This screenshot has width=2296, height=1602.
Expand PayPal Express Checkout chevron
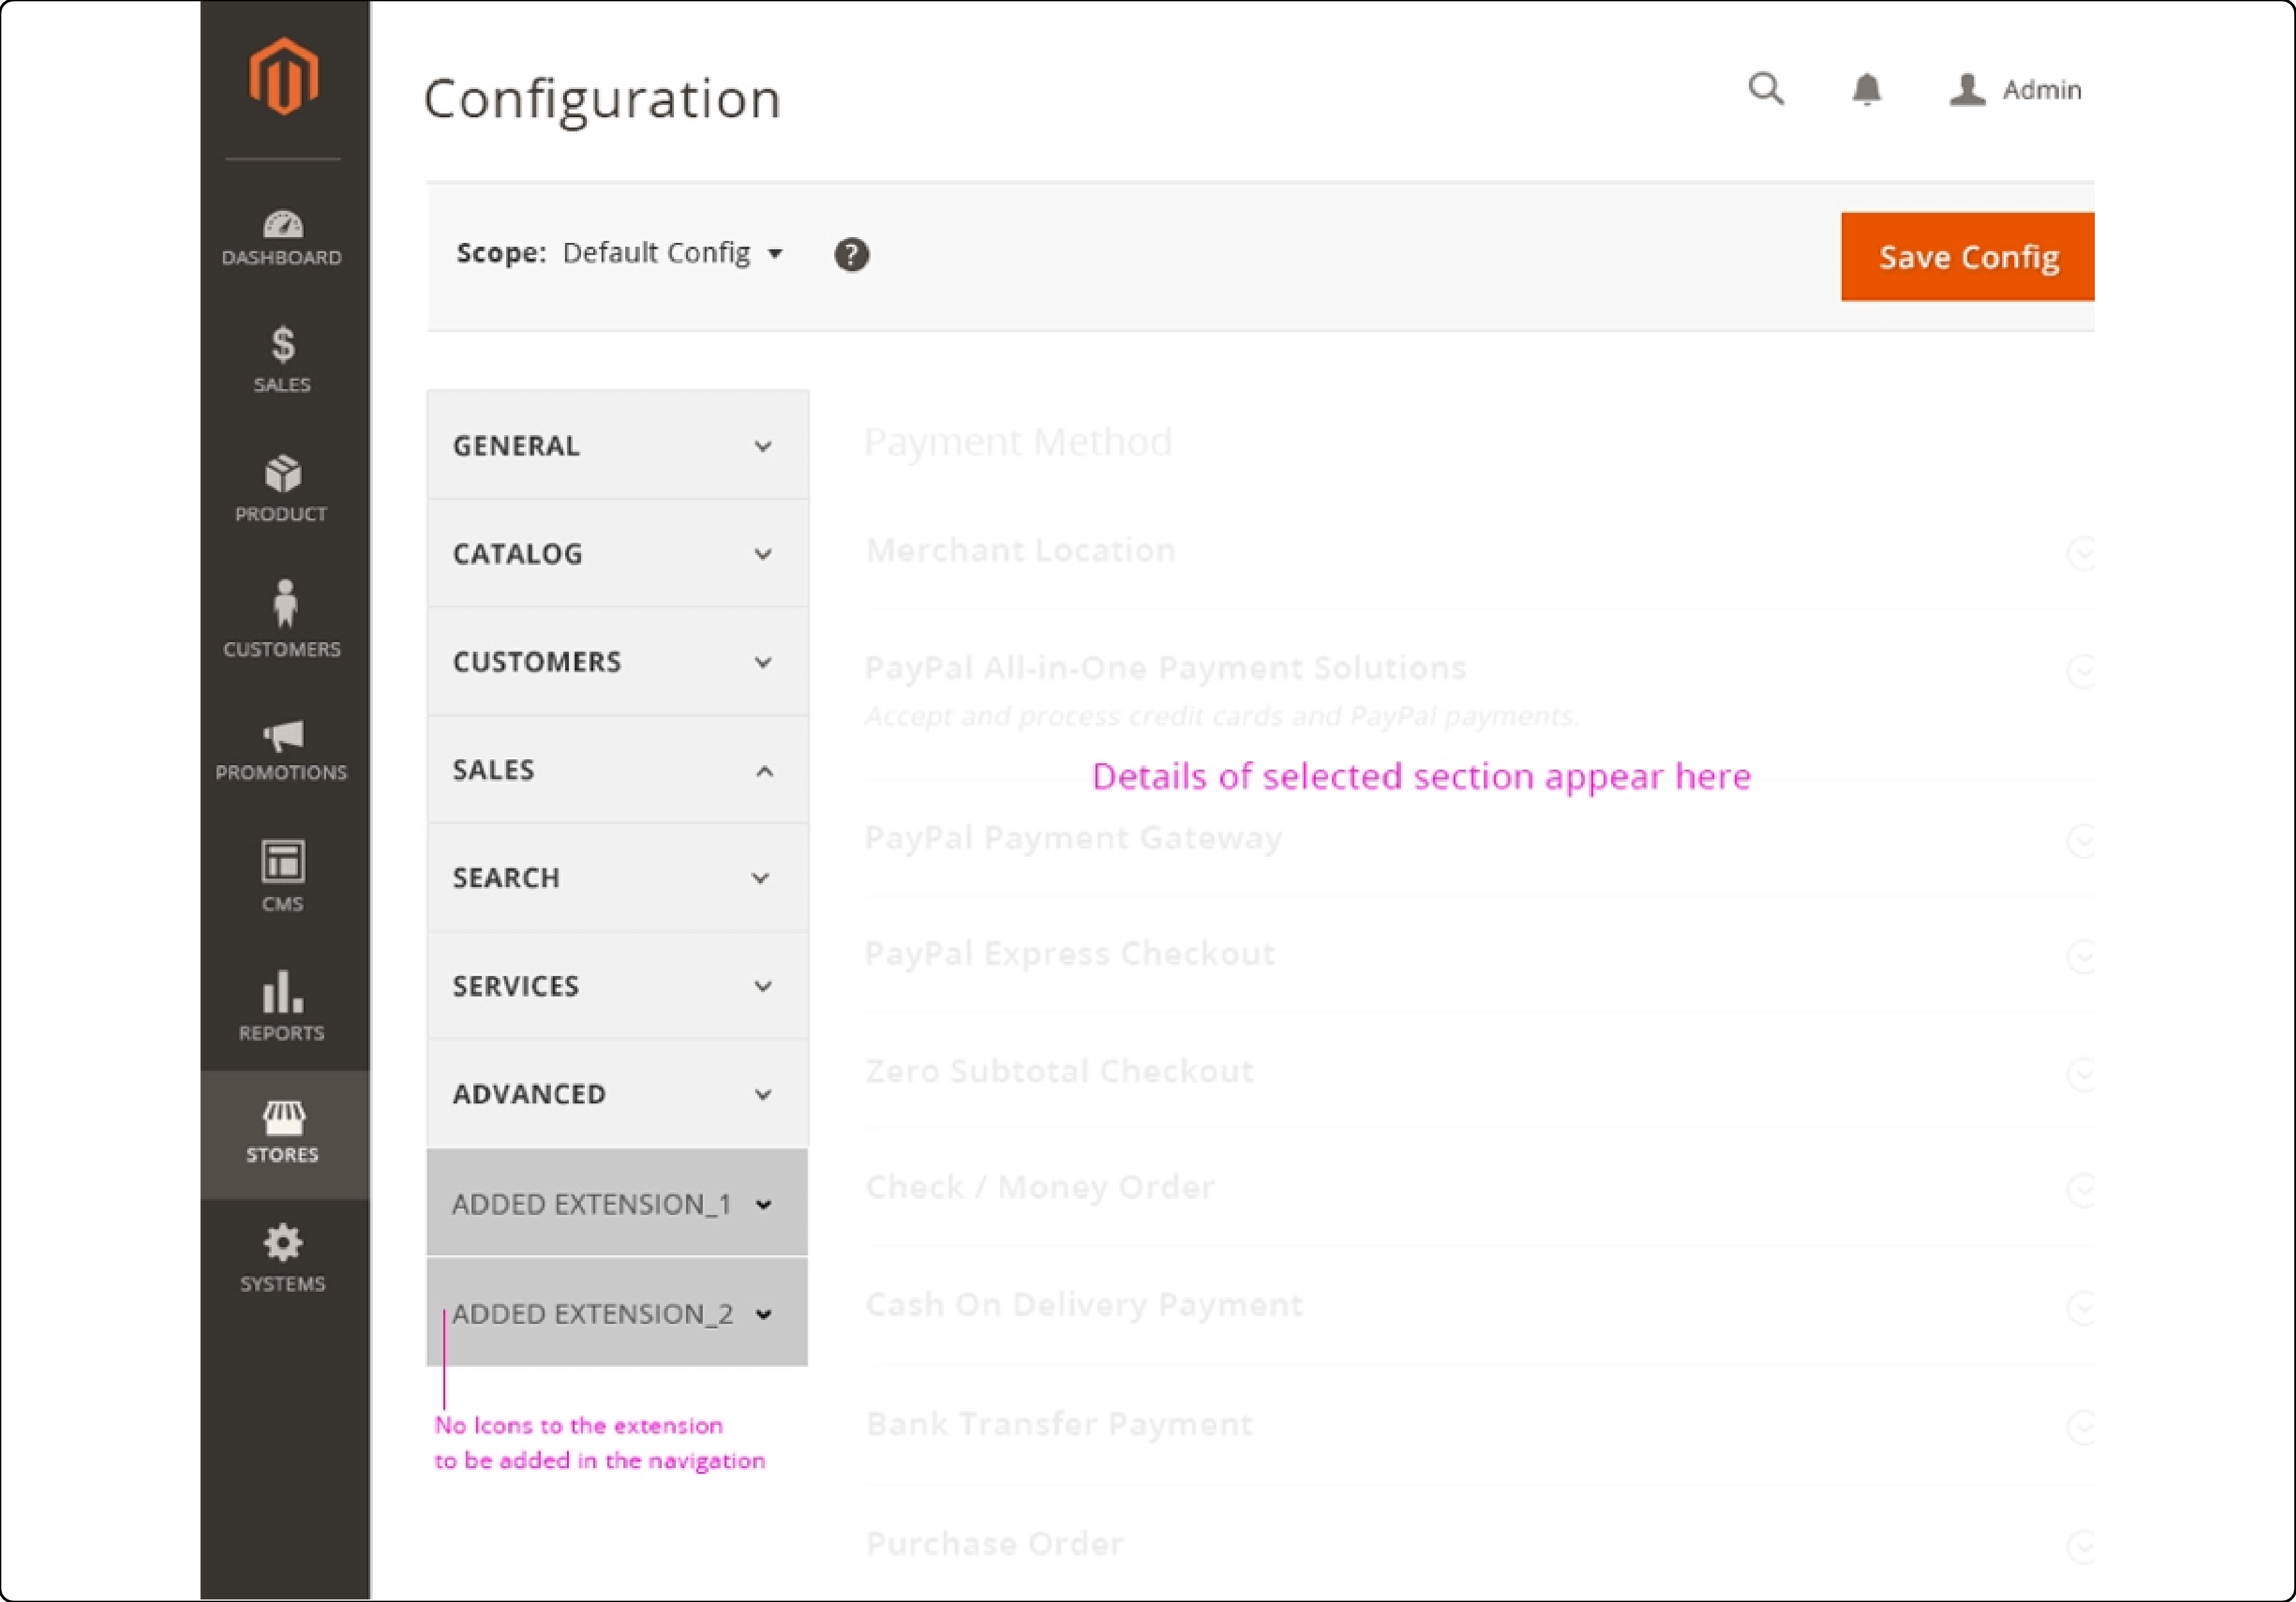click(2081, 957)
